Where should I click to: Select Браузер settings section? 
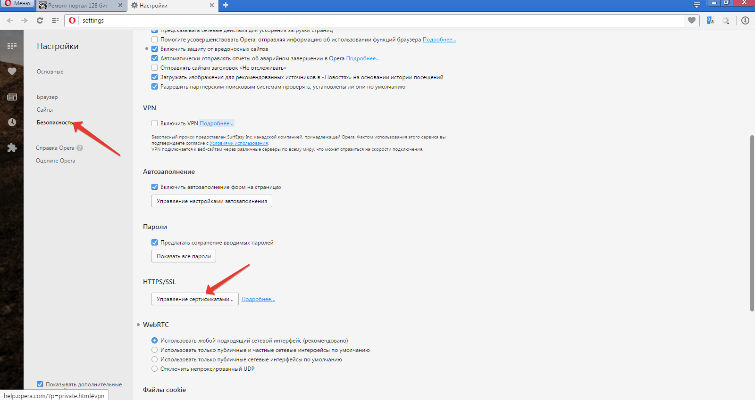47,97
